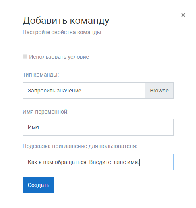Screen dimensions: 196x208
Task: Click the Настройте свойства команды subtitle
Action: click(62, 33)
